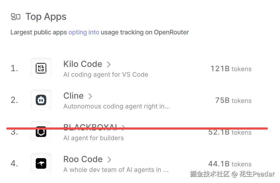Open the Cline app title
Image resolution: width=280 pixels, height=183 pixels.
coord(73,96)
